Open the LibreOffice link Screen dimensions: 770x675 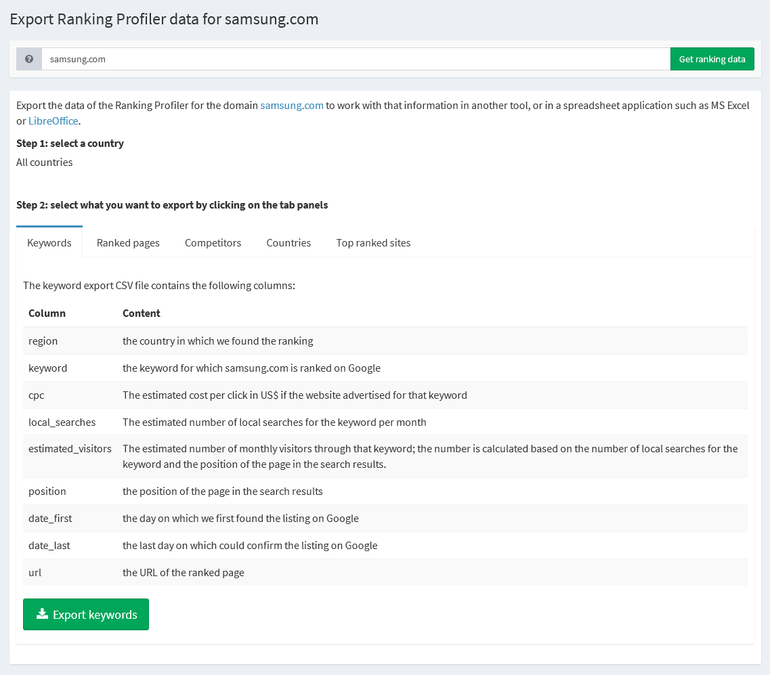coord(54,121)
